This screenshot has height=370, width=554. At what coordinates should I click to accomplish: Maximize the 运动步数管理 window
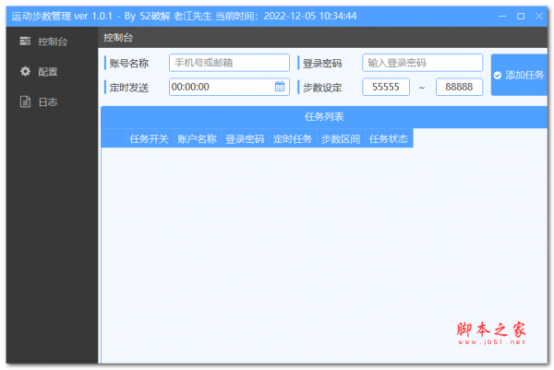click(x=521, y=17)
